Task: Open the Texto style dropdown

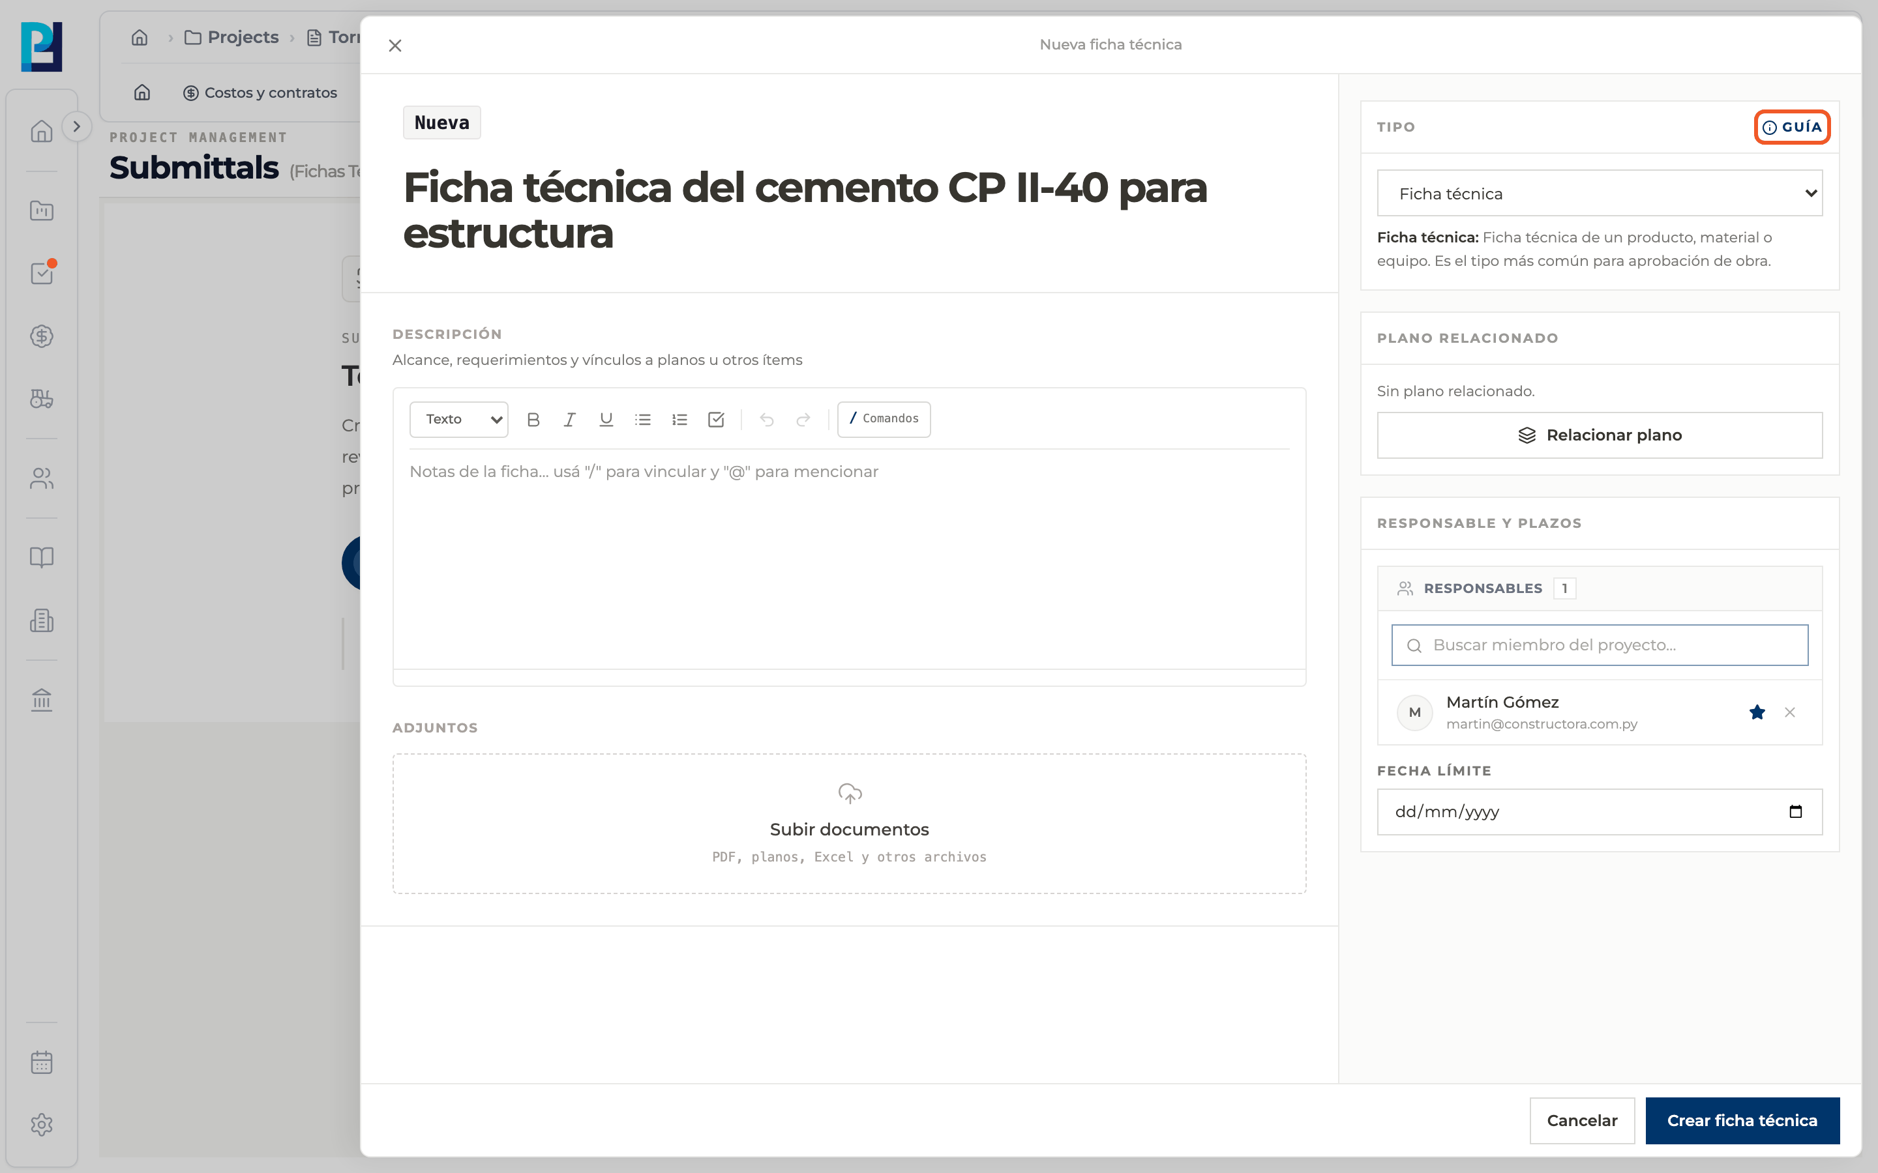Action: click(460, 419)
